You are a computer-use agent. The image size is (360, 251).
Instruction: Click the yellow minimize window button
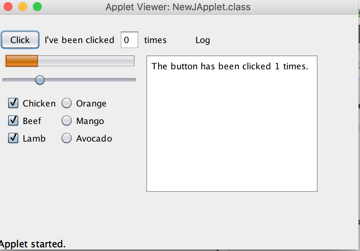tap(22, 6)
